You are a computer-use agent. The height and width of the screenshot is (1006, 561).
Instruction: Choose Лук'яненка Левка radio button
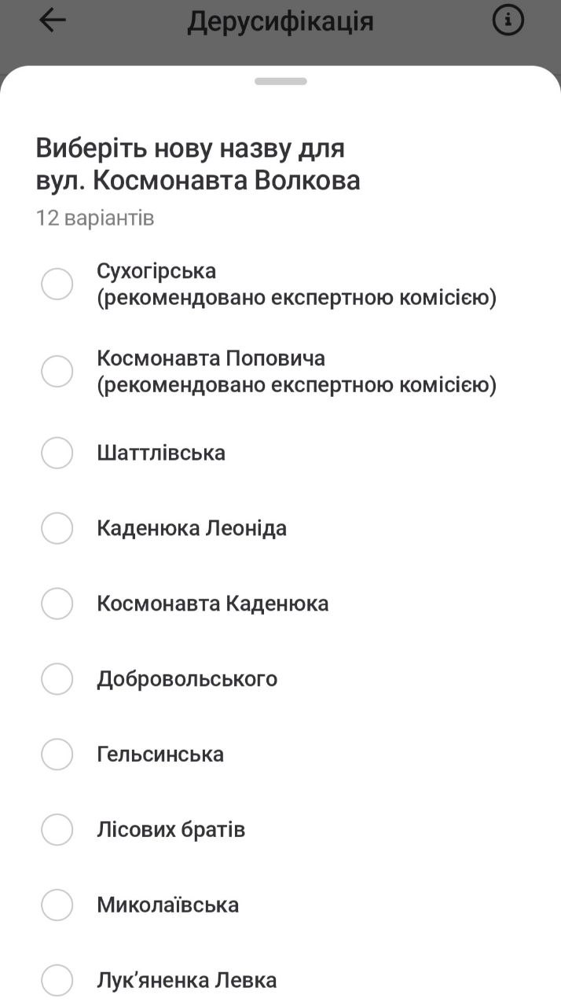click(57, 981)
